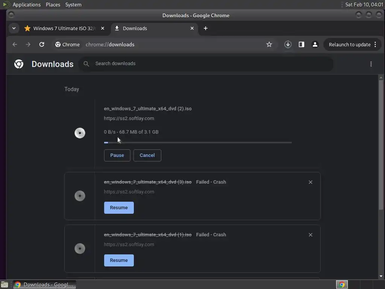Click the 0 B/s - 68.7 MB of 3.1 GB status
385x289 pixels.
click(x=131, y=132)
